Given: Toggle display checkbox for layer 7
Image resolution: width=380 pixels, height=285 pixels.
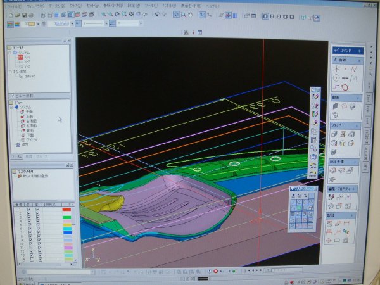Looking at the screenshot, I should coord(30,232).
